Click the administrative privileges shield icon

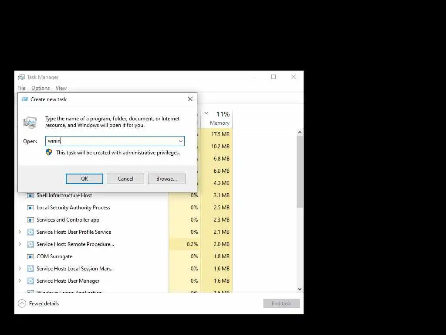pyautogui.click(x=49, y=152)
